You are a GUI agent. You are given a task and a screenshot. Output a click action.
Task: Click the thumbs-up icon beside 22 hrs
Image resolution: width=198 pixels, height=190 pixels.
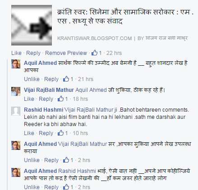tap(94, 53)
